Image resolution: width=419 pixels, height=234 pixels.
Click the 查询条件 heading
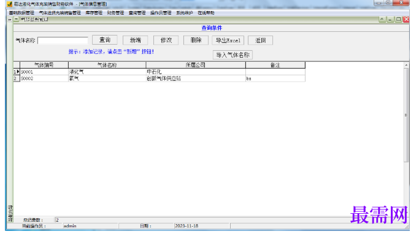212,28
